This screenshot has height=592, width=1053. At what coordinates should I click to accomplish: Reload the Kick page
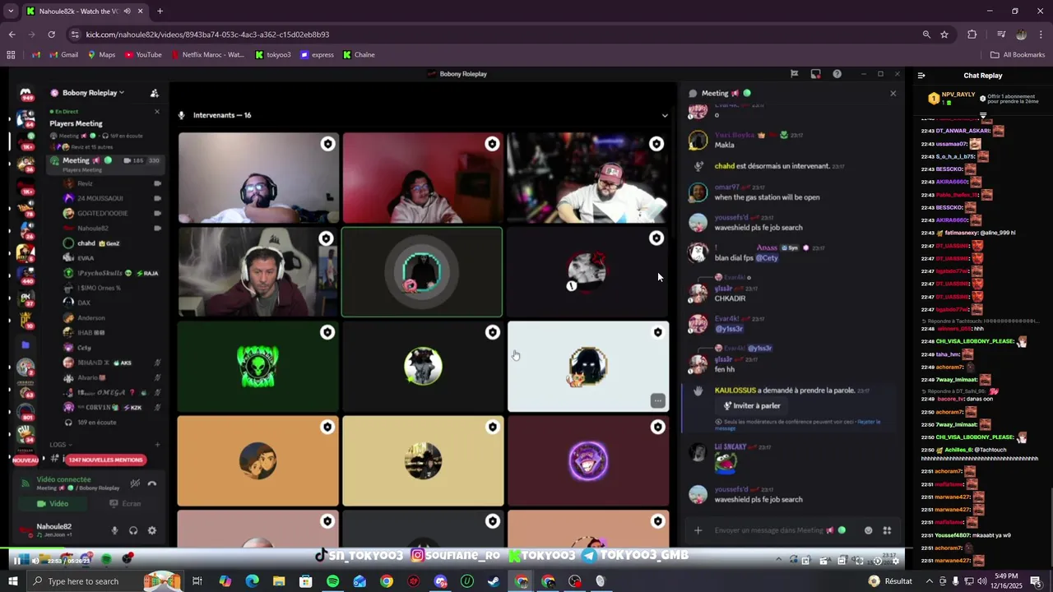point(51,35)
